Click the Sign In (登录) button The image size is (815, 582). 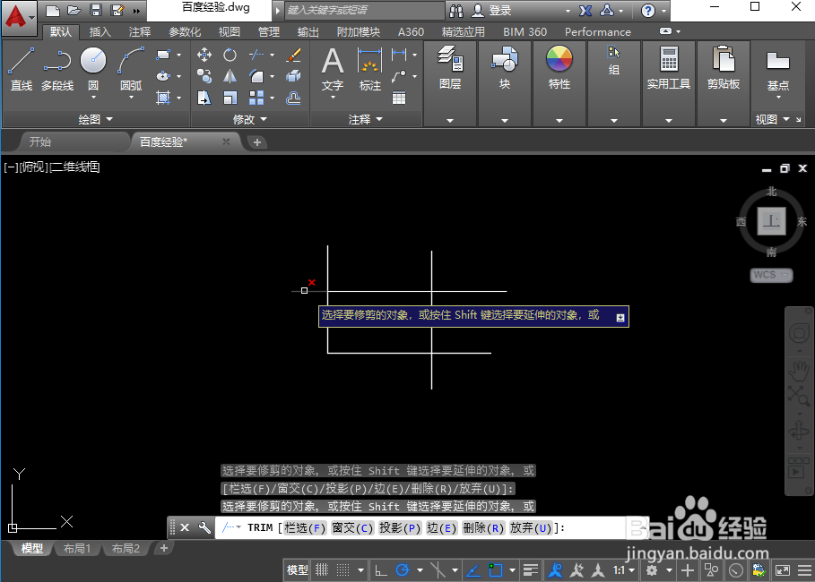click(x=492, y=10)
